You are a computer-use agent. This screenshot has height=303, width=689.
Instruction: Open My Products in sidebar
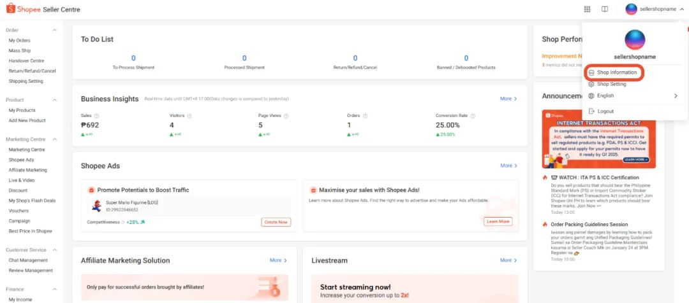(x=22, y=110)
